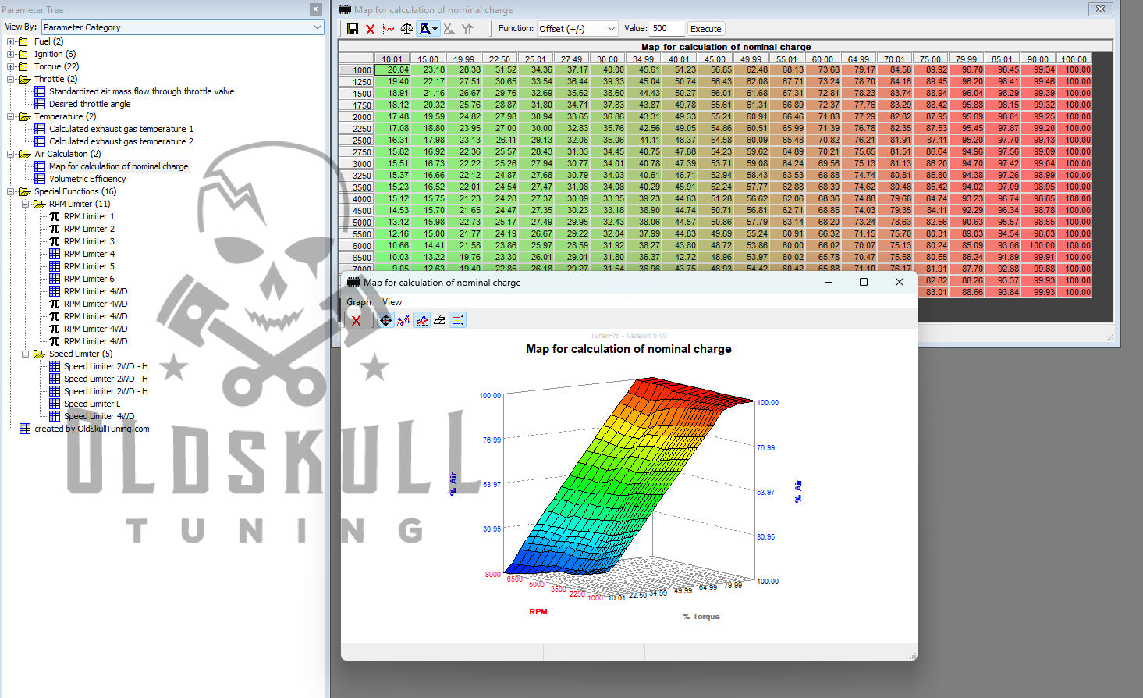Image resolution: width=1143 pixels, height=698 pixels.
Task: Click the pi icon beside RPM Limiter 2
Action: tap(55, 229)
